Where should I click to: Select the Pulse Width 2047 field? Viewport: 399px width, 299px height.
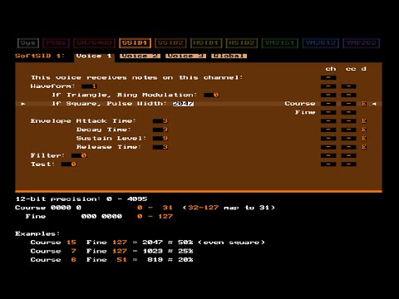click(183, 104)
